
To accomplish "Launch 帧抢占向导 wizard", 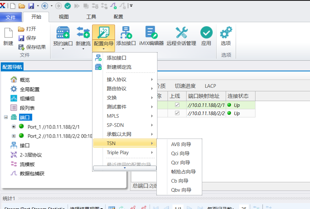I will pyautogui.click(x=180, y=172).
